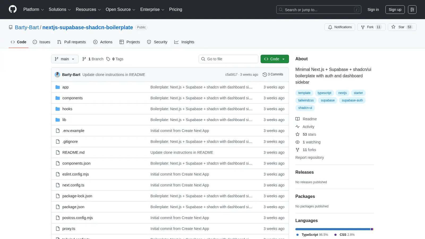Expand the Open Source menu

point(121,10)
